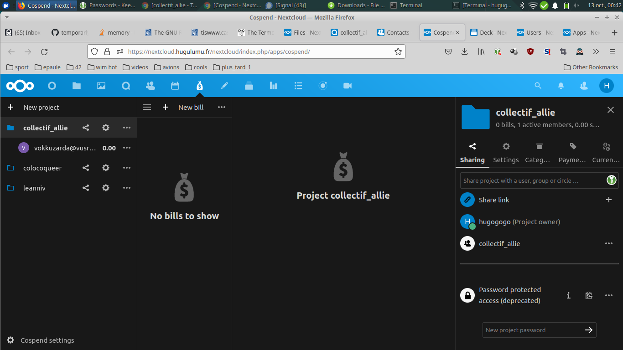
Task: Click the New project password field
Action: point(529,330)
